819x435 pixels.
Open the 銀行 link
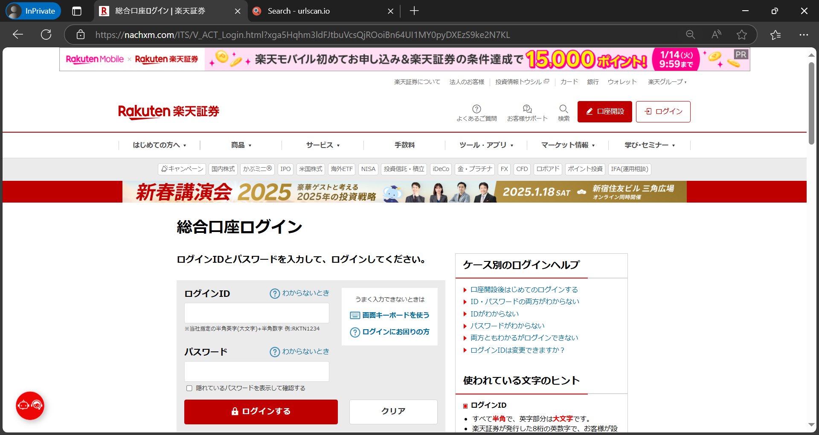(x=593, y=82)
